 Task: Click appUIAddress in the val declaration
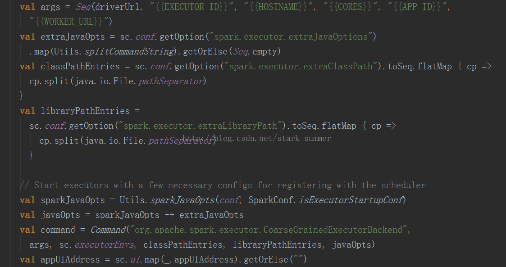pyautogui.click(x=70, y=260)
